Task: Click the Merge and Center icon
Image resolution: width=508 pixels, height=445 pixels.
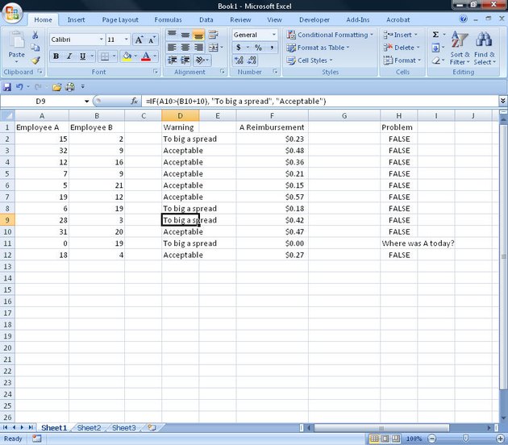Action: pos(214,48)
